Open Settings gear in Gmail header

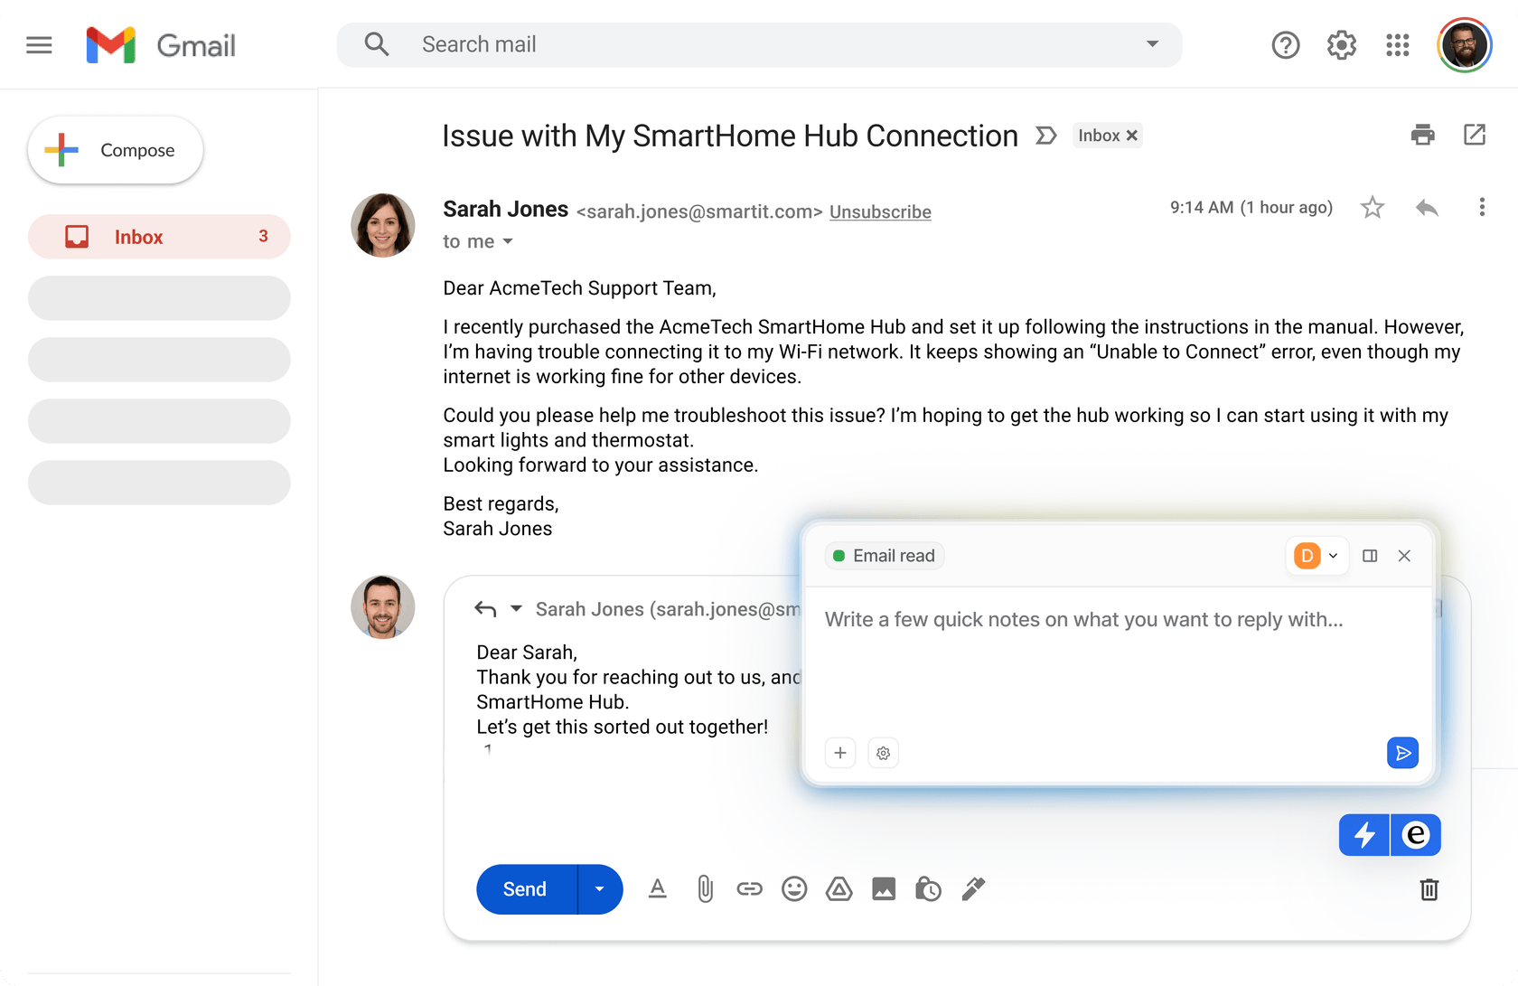click(1341, 44)
